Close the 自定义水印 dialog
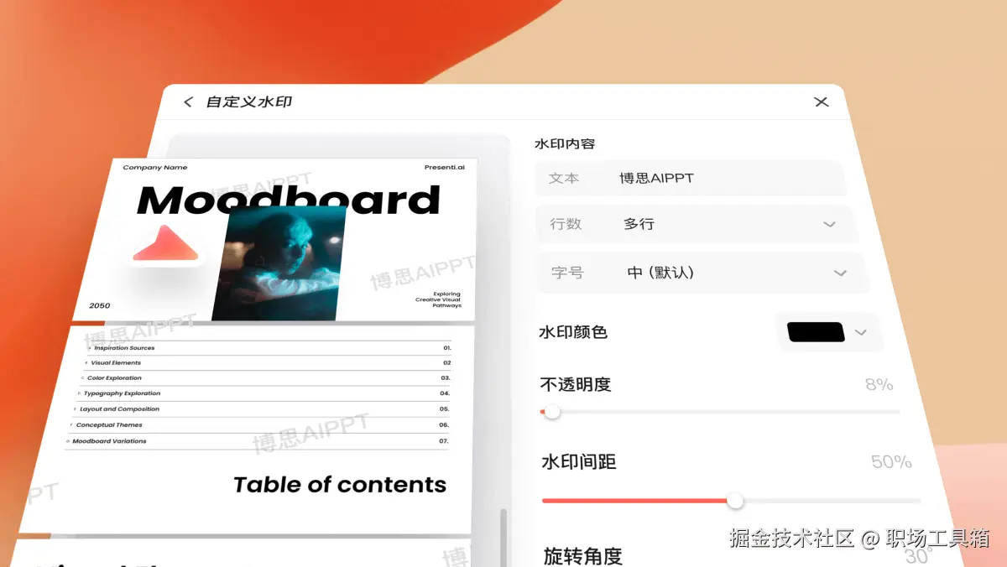This screenshot has width=1007, height=567. point(822,101)
